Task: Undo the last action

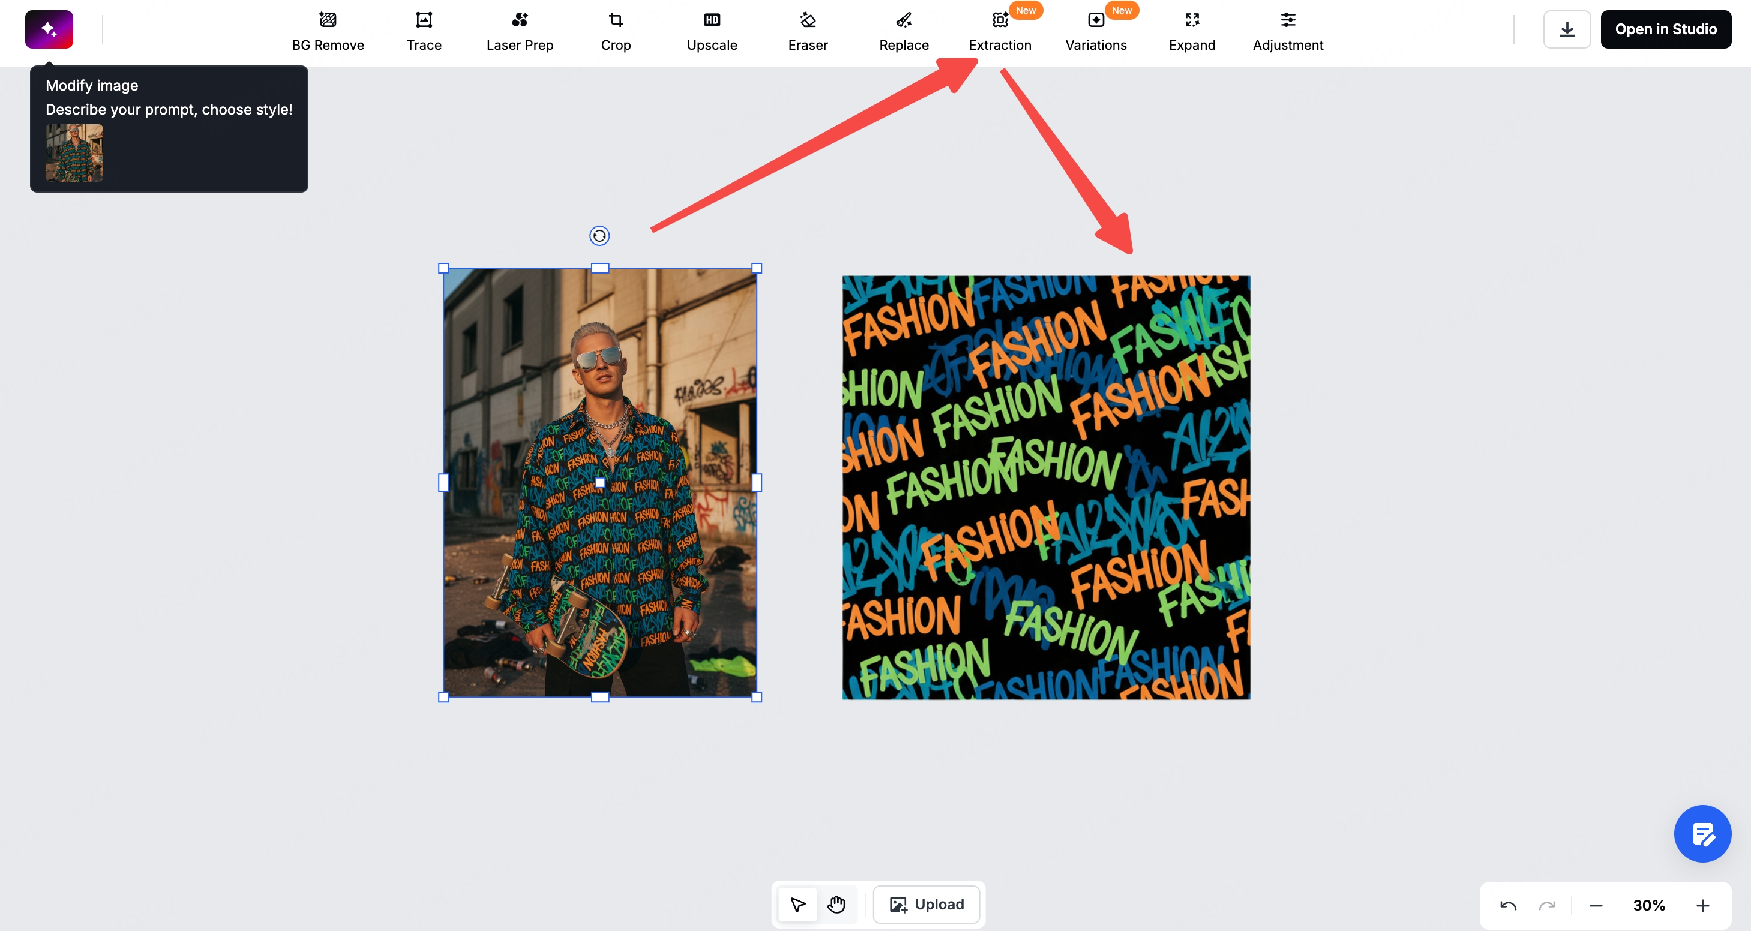Action: 1507,906
